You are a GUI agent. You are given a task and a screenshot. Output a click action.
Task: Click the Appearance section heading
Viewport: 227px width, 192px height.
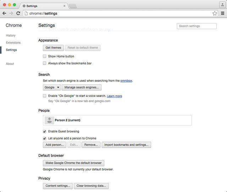point(48,40)
